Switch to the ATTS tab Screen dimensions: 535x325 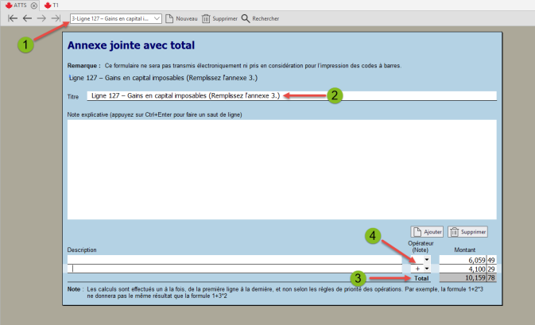tap(16, 5)
